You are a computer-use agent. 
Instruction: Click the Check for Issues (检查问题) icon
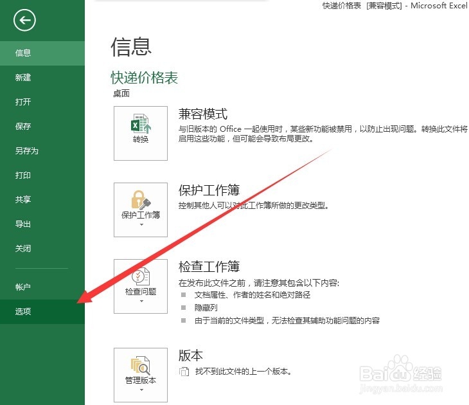[141, 276]
